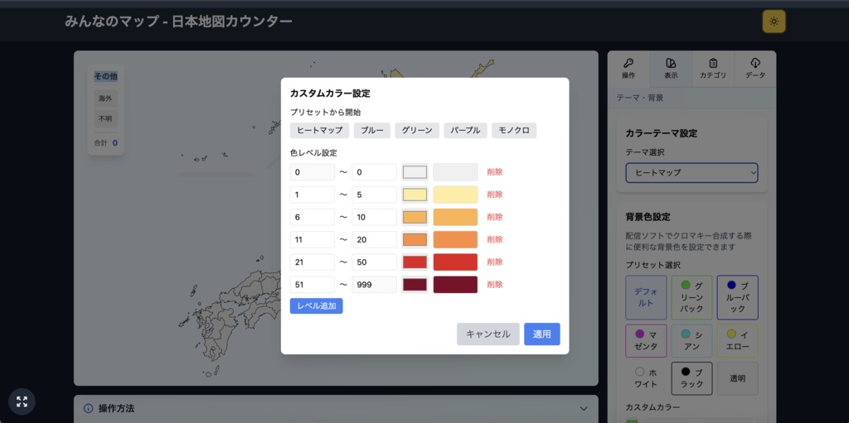Select the グリーンバック background preset
Viewport: 849px width, 423px height.
tap(691, 297)
